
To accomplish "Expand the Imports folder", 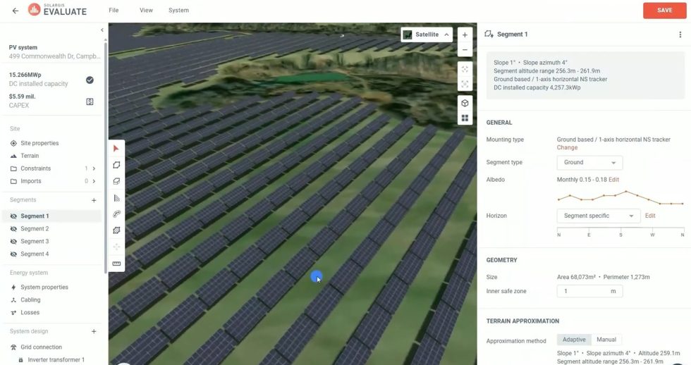I will coord(94,181).
